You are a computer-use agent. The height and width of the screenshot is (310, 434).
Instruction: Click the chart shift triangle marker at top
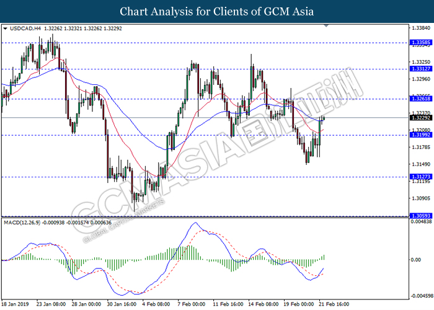[326, 25]
